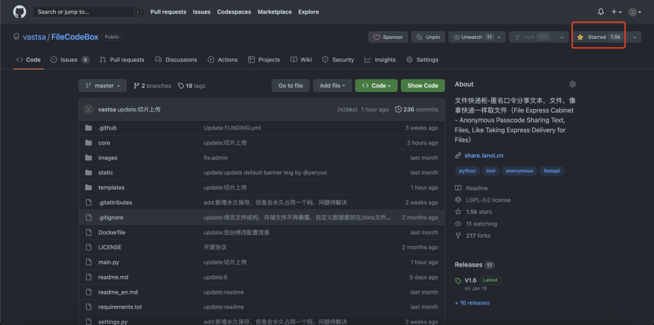
Task: Open the Dockerfile file
Action: click(112, 232)
